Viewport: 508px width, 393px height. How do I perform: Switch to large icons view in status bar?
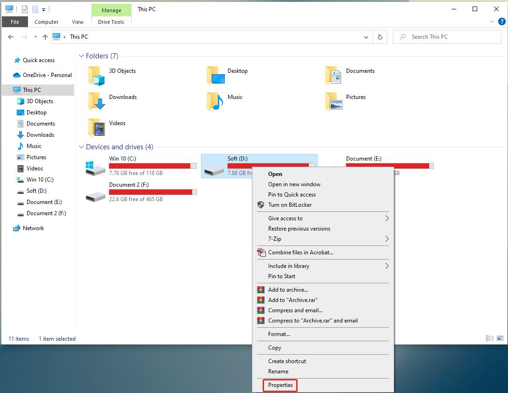pos(500,338)
